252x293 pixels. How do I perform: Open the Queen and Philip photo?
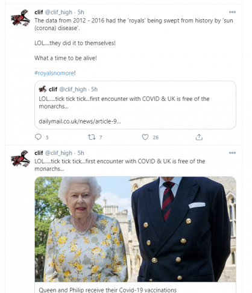pos(135,229)
